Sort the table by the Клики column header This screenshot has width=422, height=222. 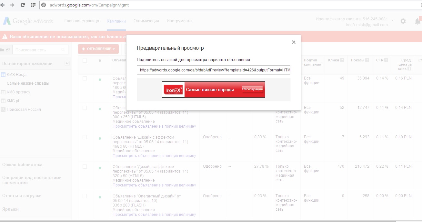[334, 60]
